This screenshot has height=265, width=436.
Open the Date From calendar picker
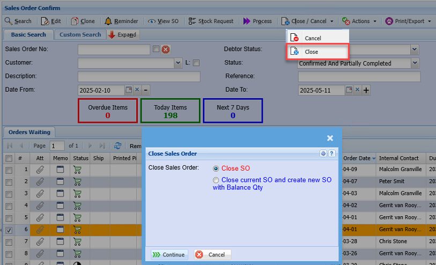pyautogui.click(x=129, y=90)
